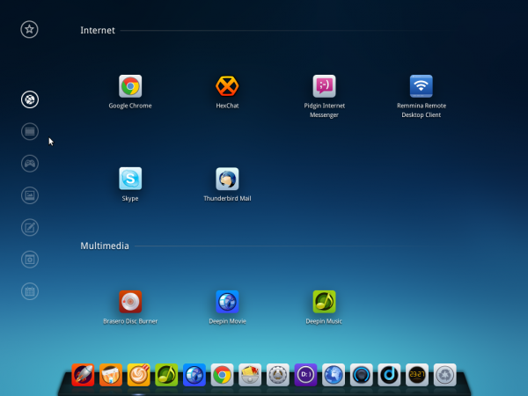Click the blue ring icon in the dock
Image resolution: width=528 pixels, height=396 pixels.
click(362, 375)
